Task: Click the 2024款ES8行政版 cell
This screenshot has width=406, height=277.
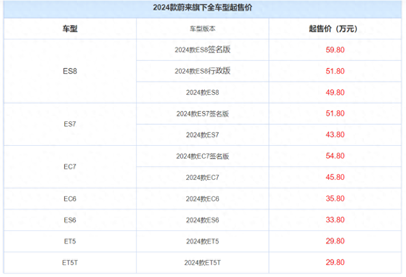Action: pyautogui.click(x=203, y=71)
